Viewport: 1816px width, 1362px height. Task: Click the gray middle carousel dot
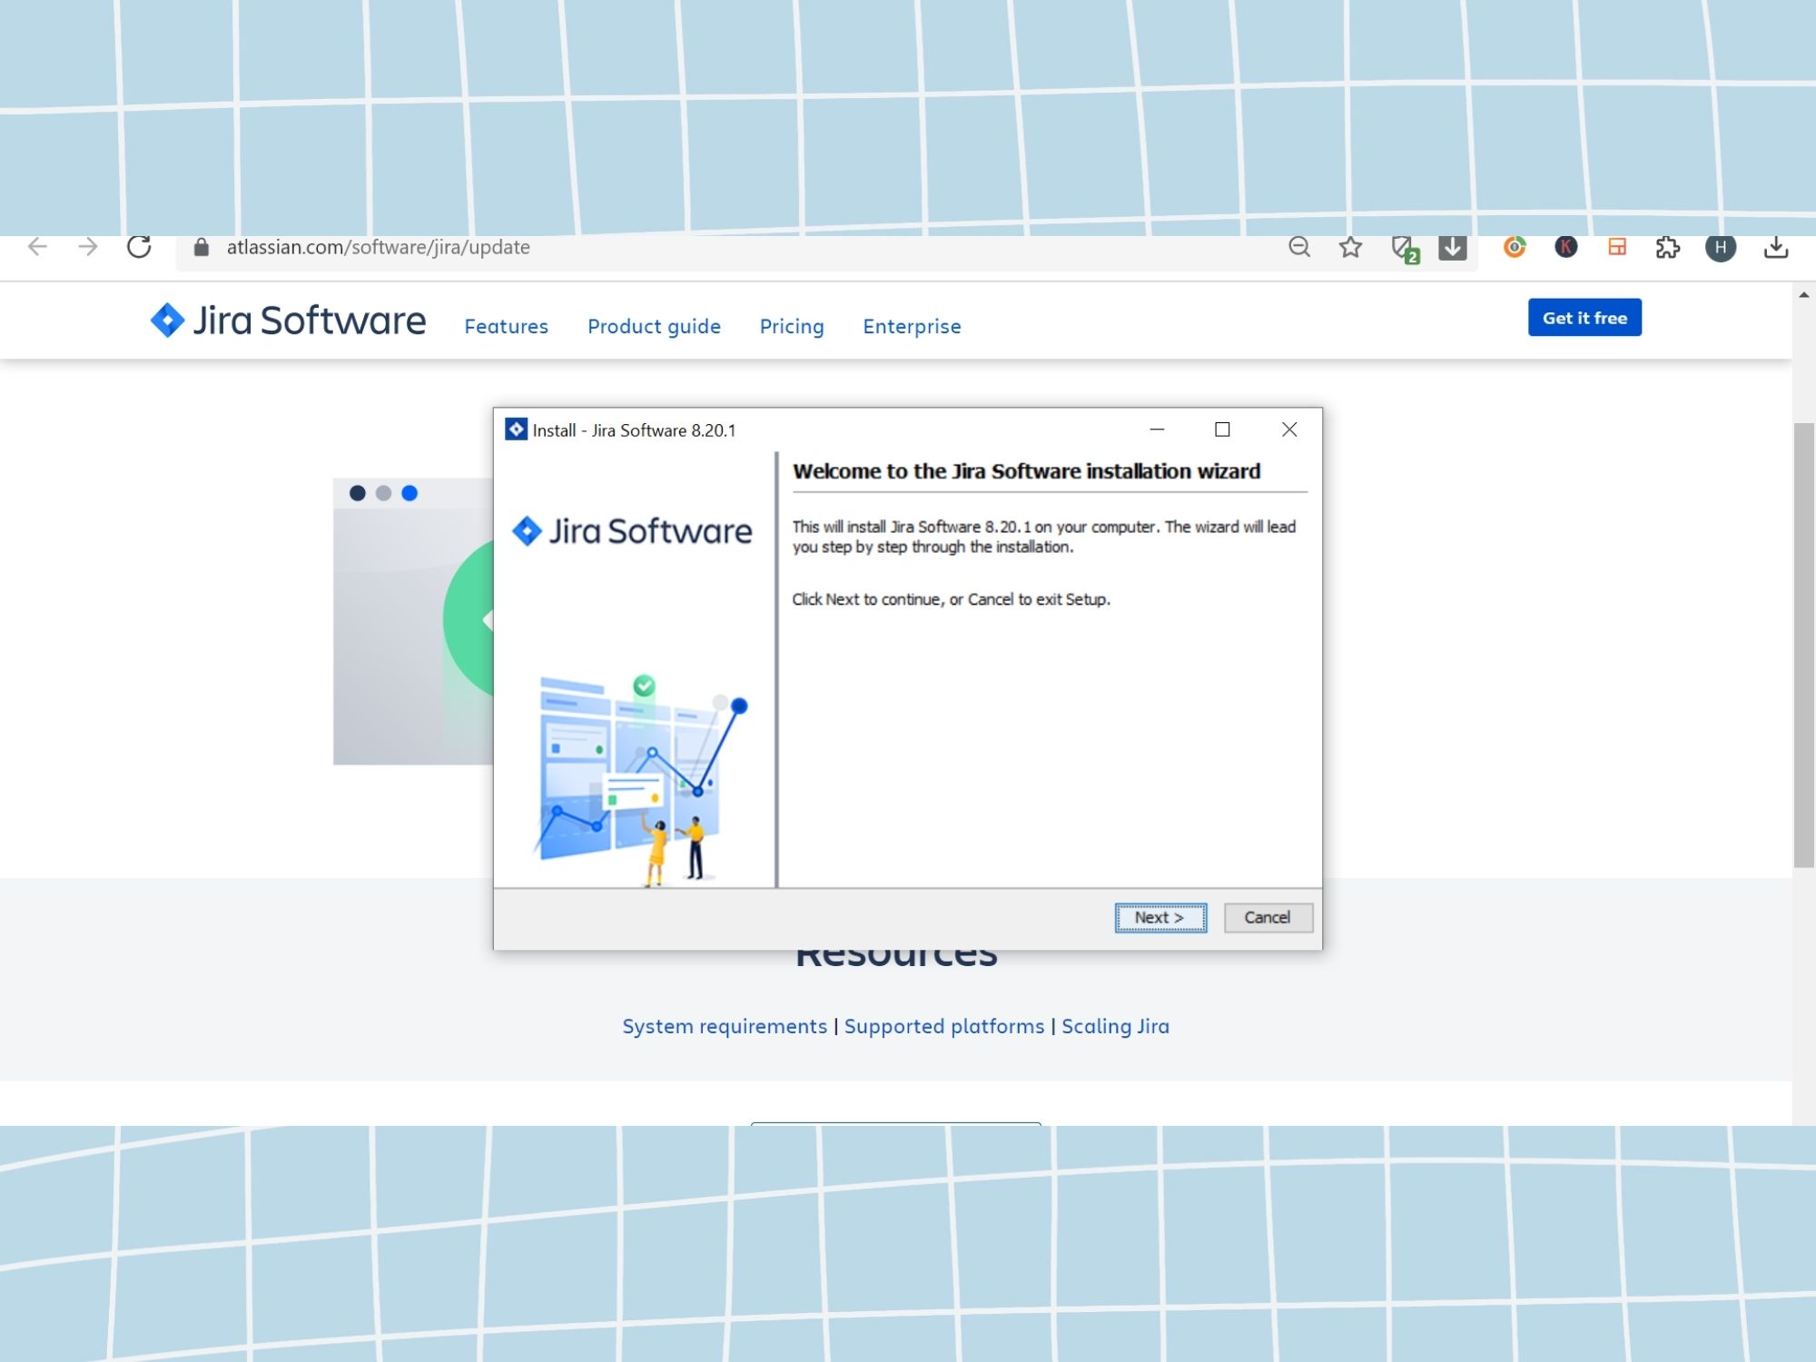(x=383, y=493)
